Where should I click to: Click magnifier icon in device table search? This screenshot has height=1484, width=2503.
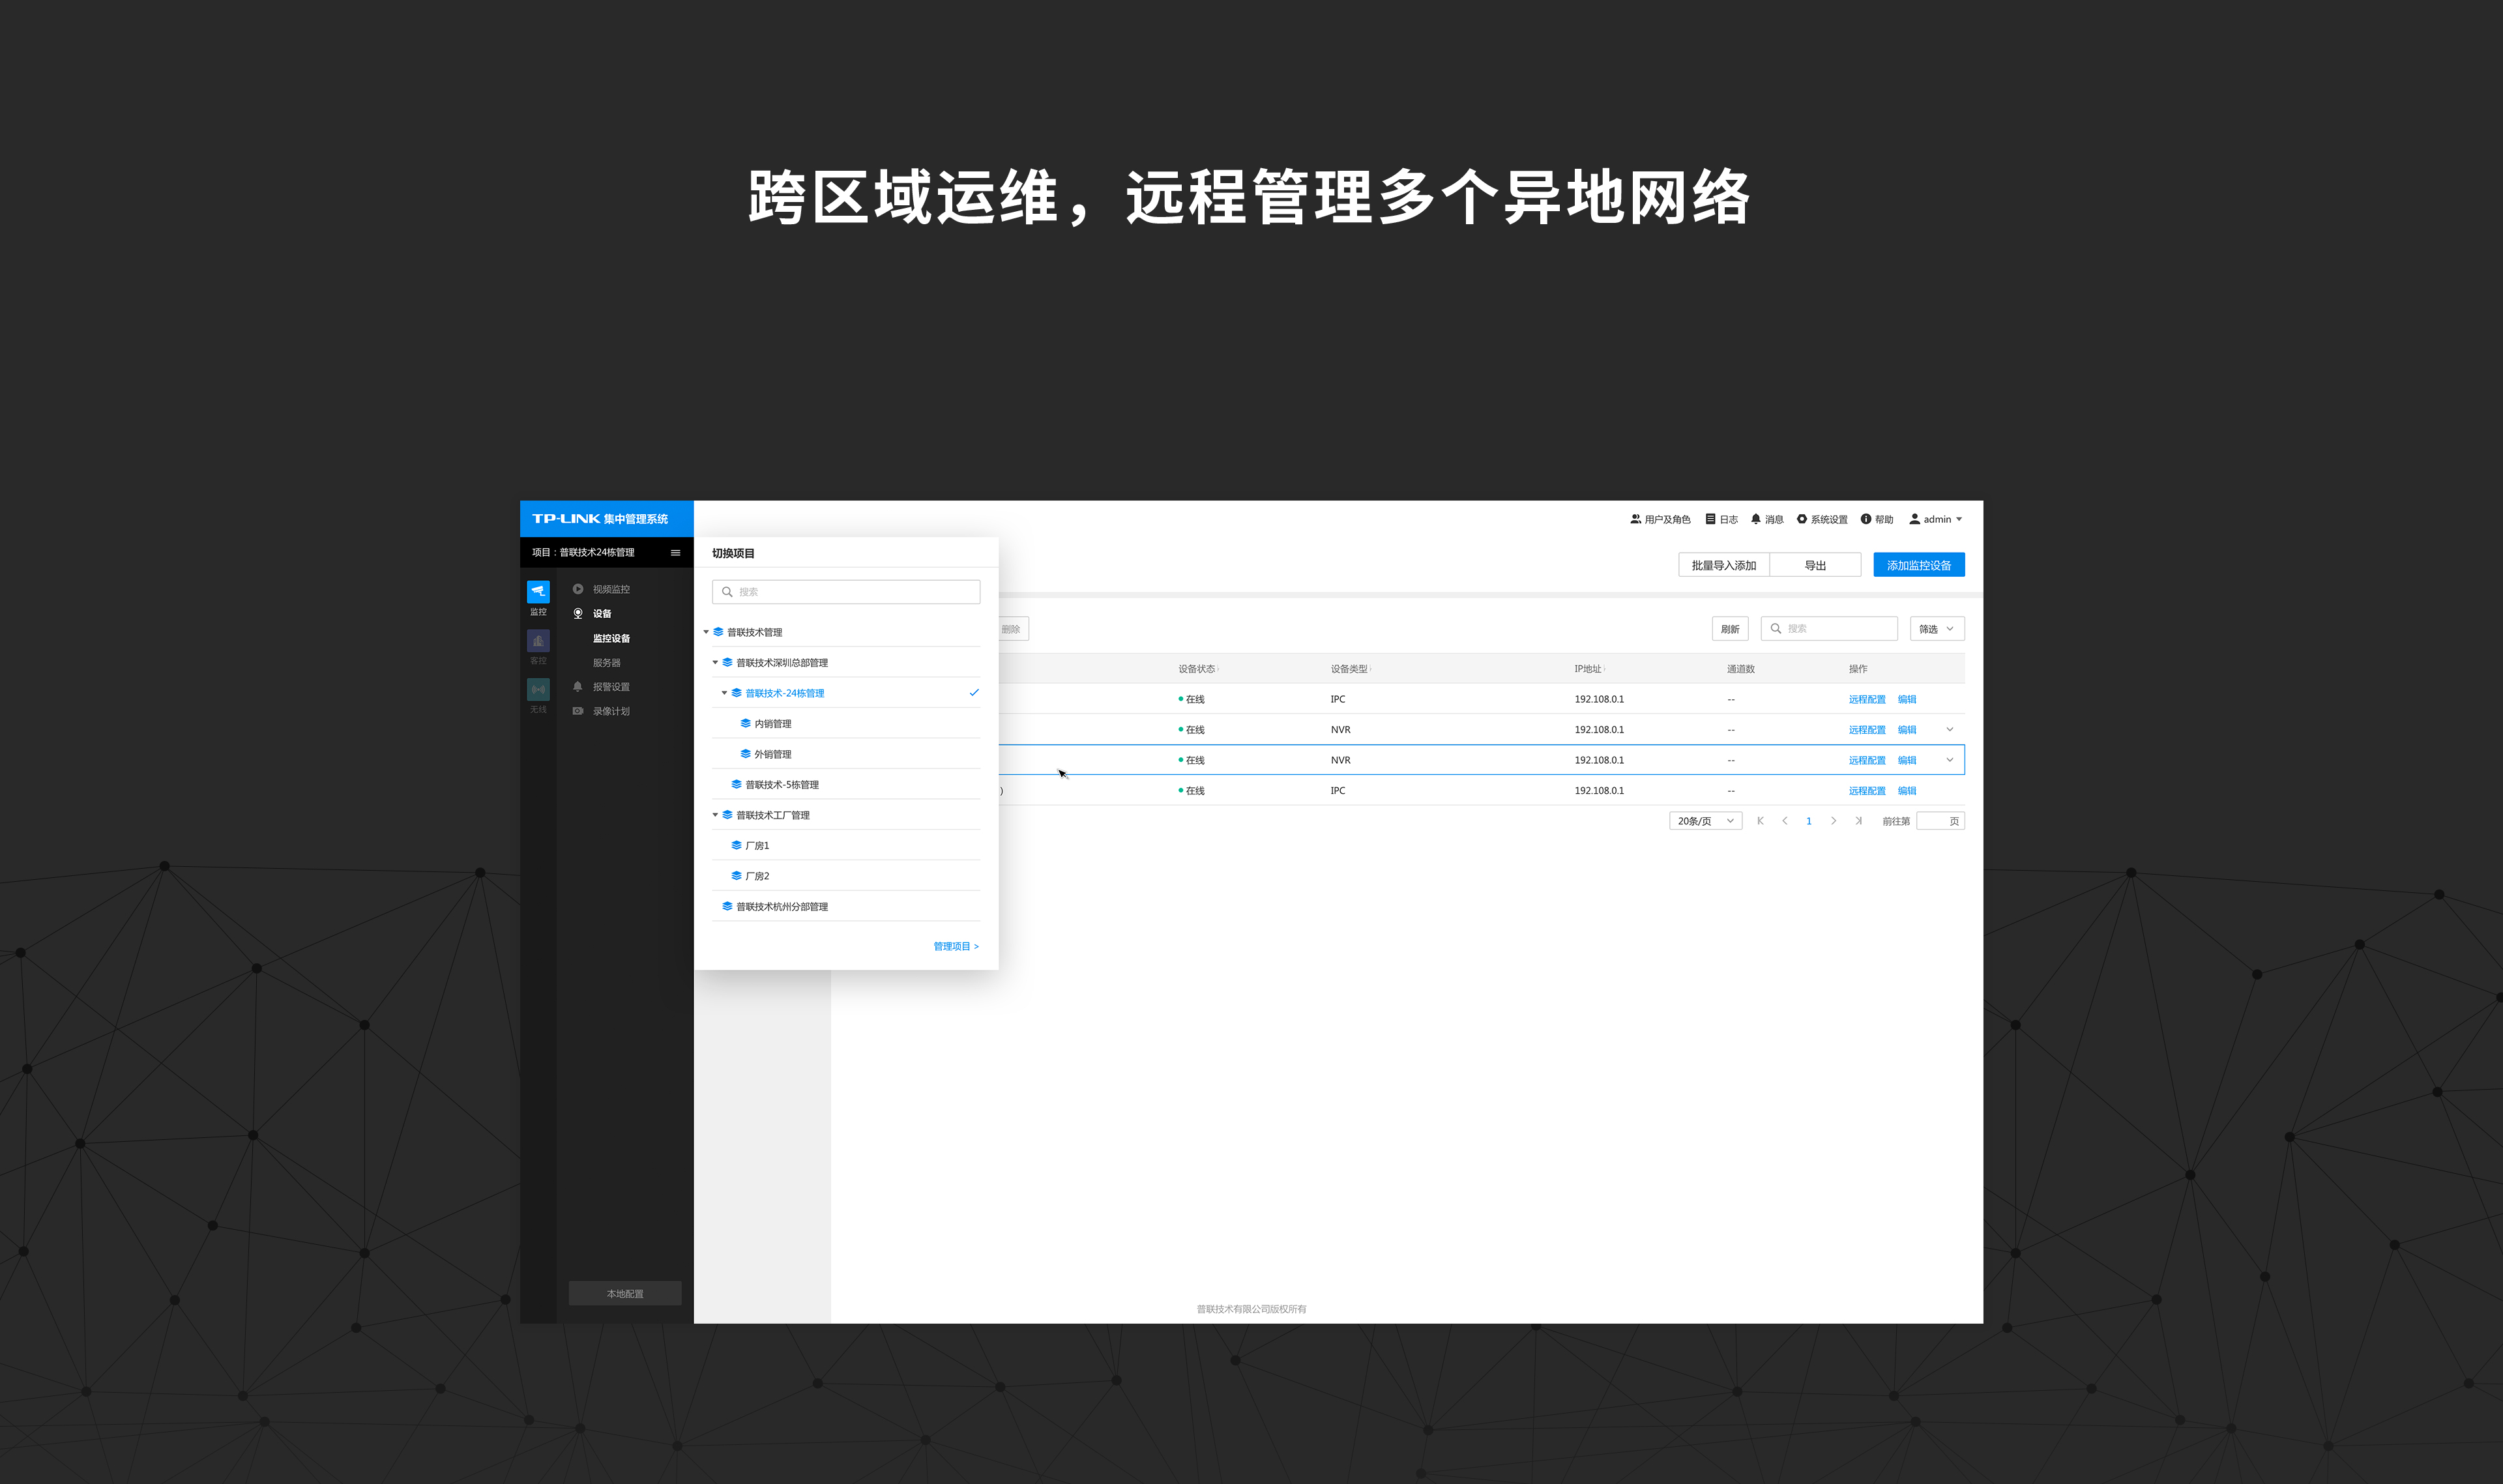[1776, 629]
